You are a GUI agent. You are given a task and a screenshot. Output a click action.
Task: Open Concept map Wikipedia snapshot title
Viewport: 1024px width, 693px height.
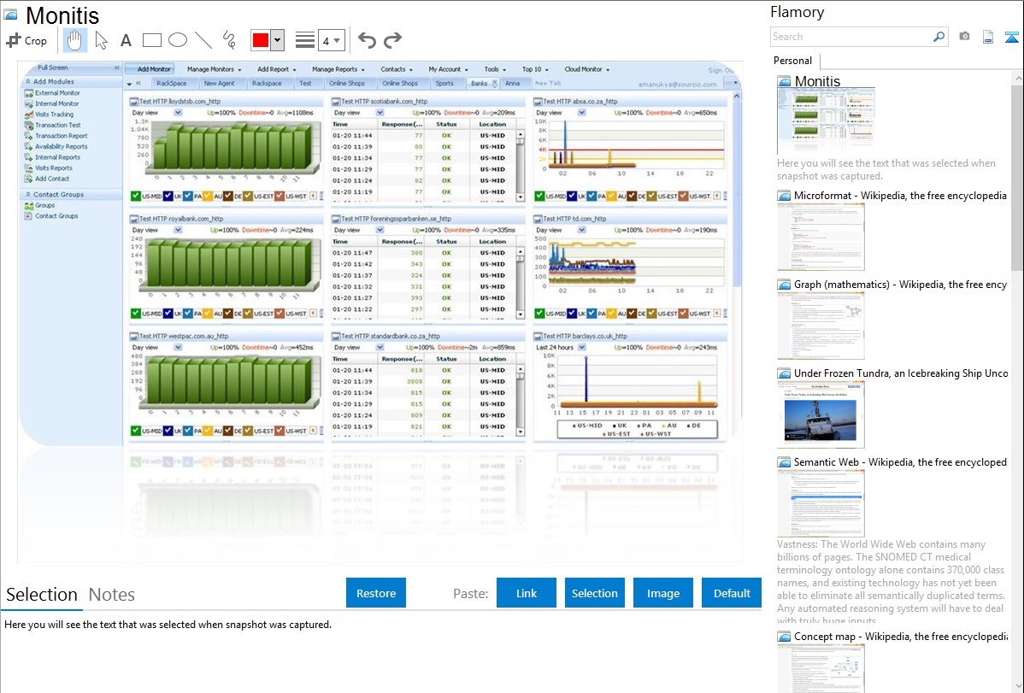coord(901,636)
